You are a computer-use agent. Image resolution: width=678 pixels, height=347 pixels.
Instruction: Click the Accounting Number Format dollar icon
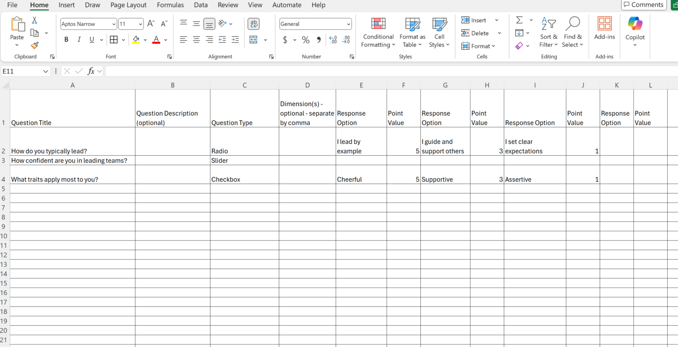click(x=285, y=40)
